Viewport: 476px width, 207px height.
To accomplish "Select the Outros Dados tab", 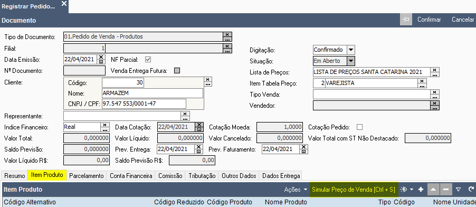I will 239,176.
